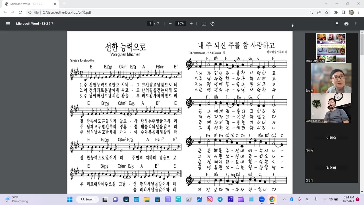This screenshot has height=205, width=364.
Task: Open File Explorer from the taskbar
Action: tap(147, 199)
